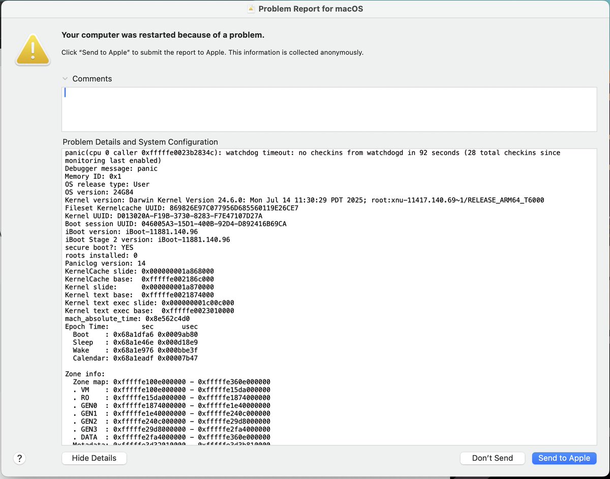
Task: Click the 'Memory ID: 0x1' line
Action: pyautogui.click(x=93, y=176)
